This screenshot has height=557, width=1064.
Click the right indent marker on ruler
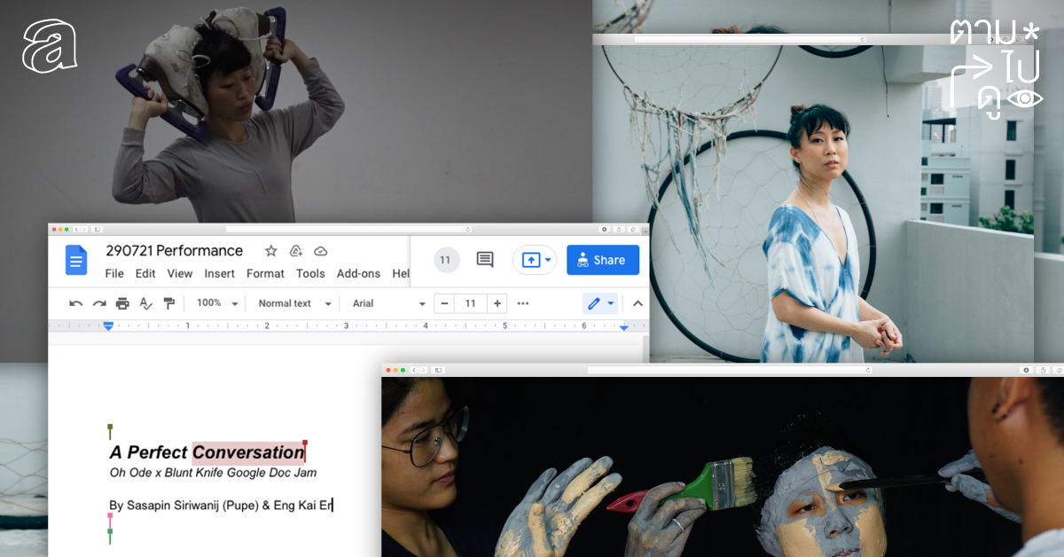pyautogui.click(x=623, y=327)
